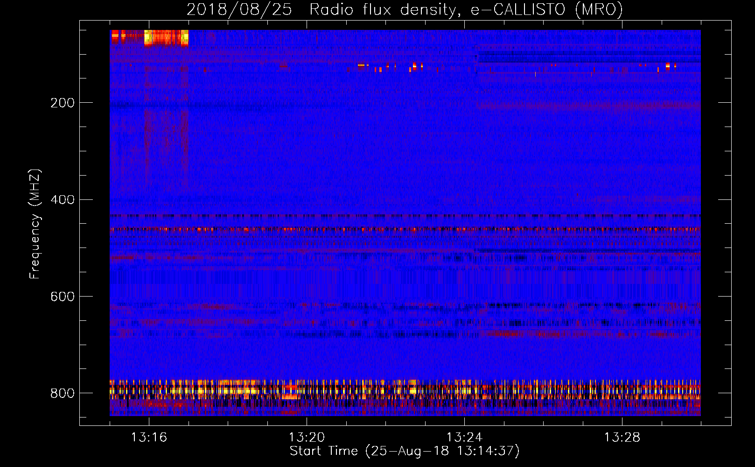Click the 'Frequency (MHZ)' axis label
This screenshot has height=467, width=755.
(x=35, y=224)
